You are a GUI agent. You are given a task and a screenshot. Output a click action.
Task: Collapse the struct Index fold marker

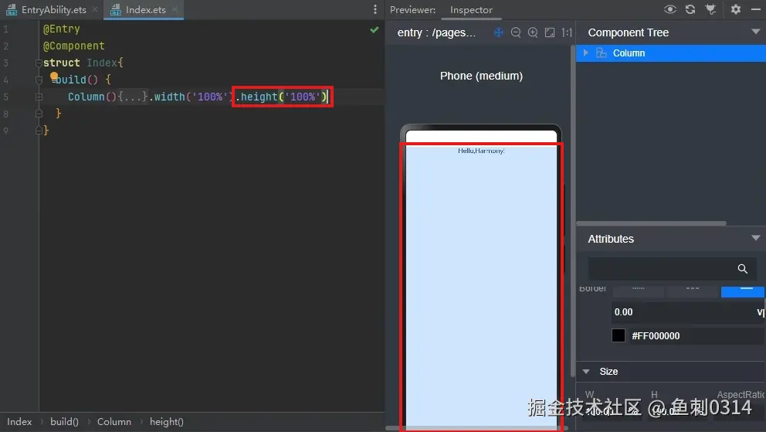click(x=39, y=63)
